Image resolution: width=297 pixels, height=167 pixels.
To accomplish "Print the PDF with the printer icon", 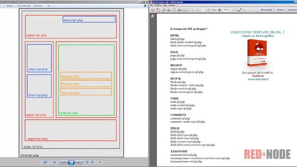I will point(180,10).
